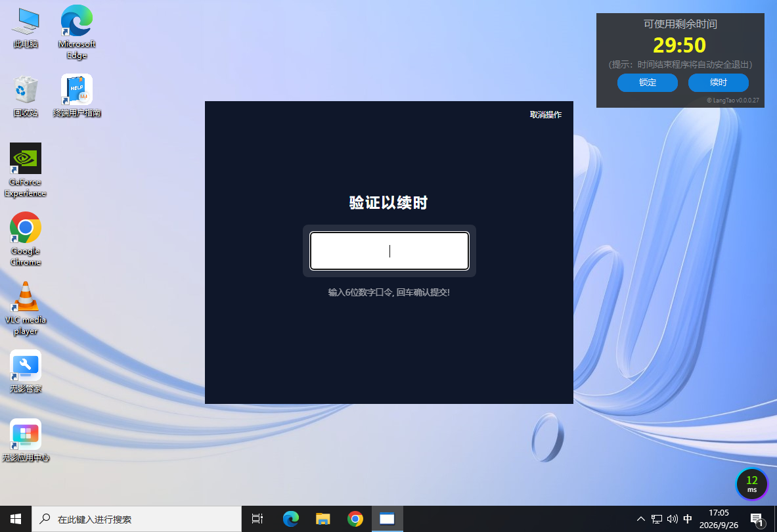The width and height of the screenshot is (777, 532).
Task: Click the taskbar search box
Action: coord(137,519)
